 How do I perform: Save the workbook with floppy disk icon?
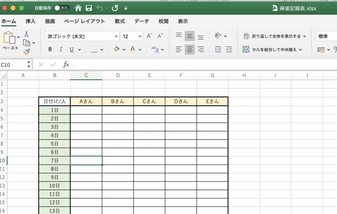(89, 8)
